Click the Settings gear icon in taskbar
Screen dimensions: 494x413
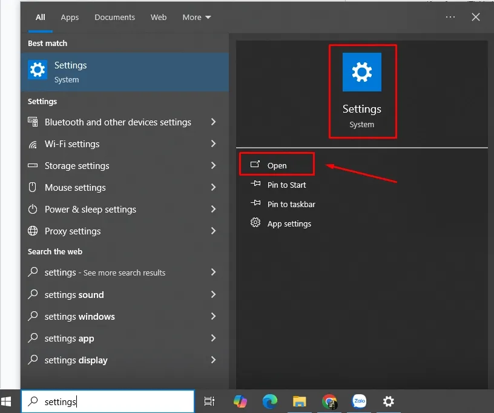click(x=389, y=401)
